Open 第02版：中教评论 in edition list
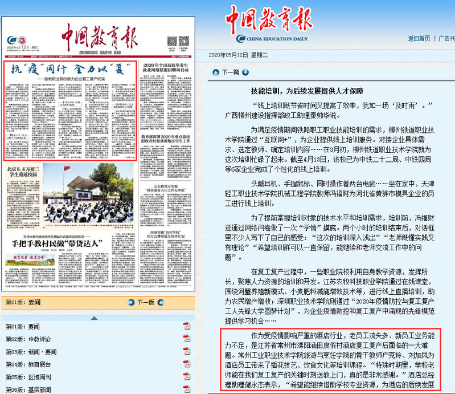Screen dimensions: 455x394 pyautogui.click(x=28, y=339)
